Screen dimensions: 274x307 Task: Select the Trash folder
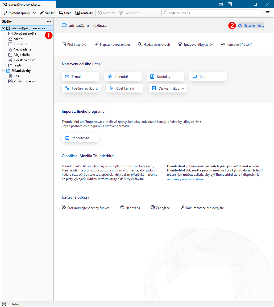click(15, 65)
